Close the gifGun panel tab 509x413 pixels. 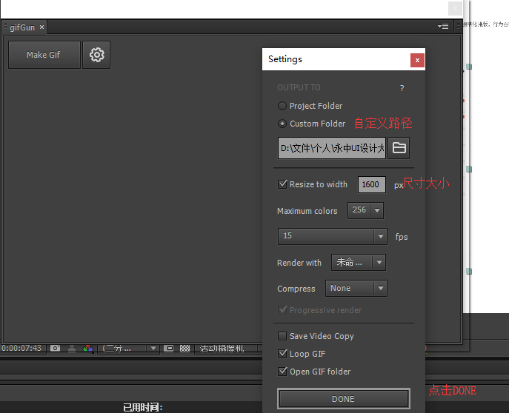(41, 27)
